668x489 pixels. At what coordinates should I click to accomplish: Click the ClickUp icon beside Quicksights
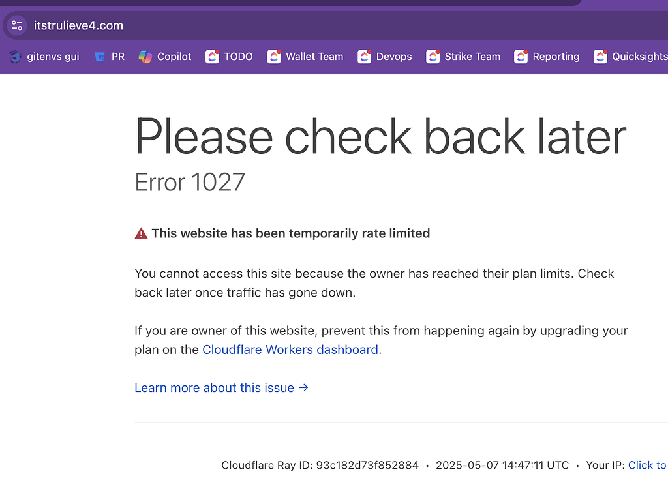click(x=600, y=57)
